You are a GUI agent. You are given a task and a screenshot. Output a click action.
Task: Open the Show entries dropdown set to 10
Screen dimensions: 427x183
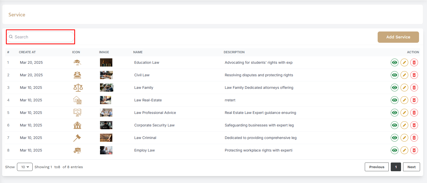click(x=25, y=167)
